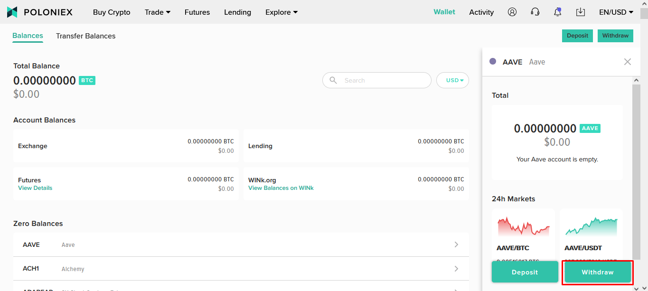Click the download app icon

[581, 12]
